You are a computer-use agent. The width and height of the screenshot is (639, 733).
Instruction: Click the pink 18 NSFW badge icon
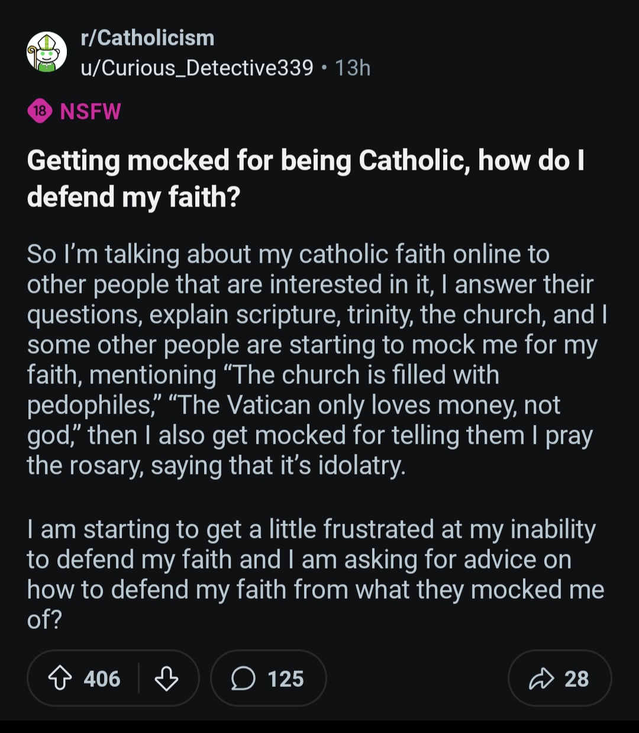40,111
